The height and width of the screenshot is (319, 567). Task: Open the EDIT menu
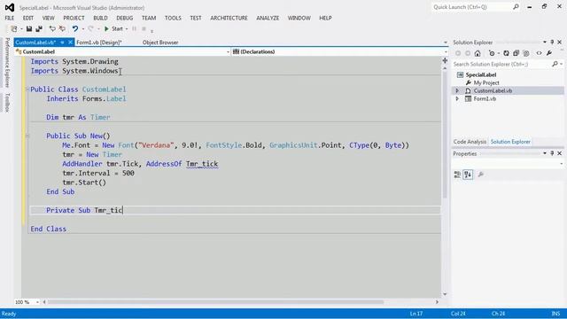28,18
